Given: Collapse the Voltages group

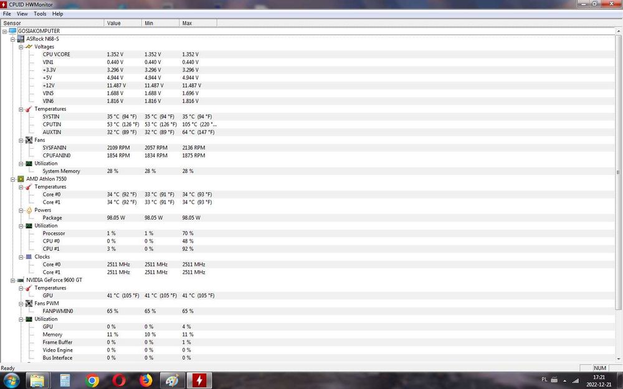Looking at the screenshot, I should pos(21,47).
